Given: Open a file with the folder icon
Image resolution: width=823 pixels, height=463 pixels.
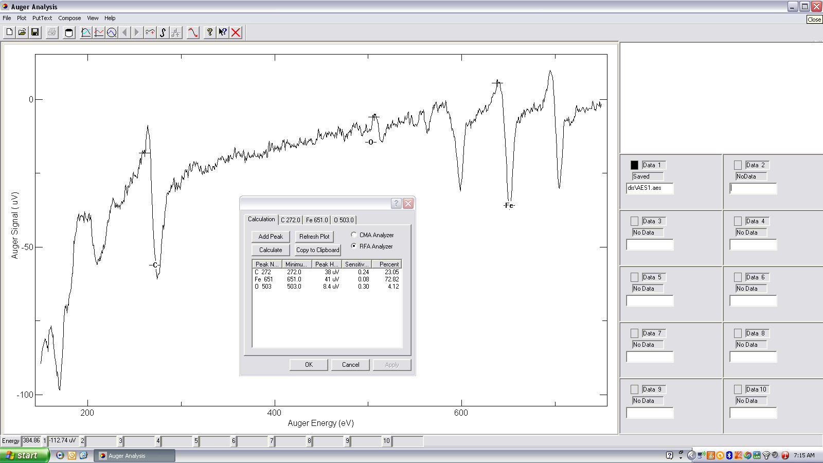Looking at the screenshot, I should click(22, 32).
